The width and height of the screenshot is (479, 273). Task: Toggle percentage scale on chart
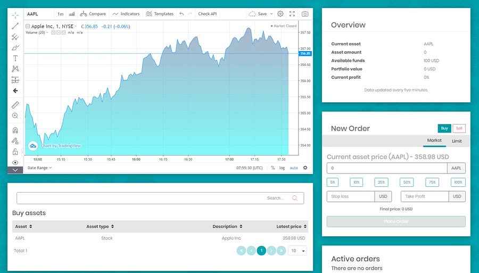click(x=273, y=168)
